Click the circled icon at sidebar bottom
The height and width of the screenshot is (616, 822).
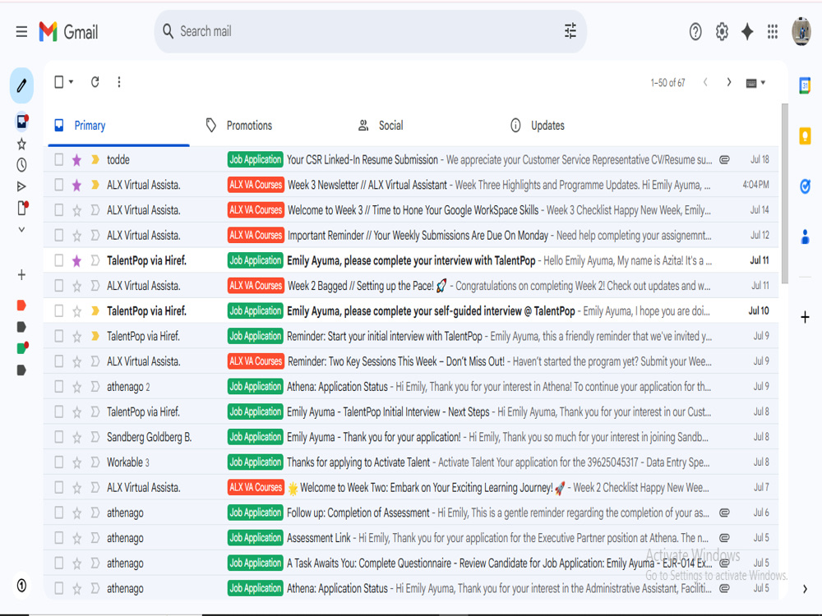pos(21,585)
